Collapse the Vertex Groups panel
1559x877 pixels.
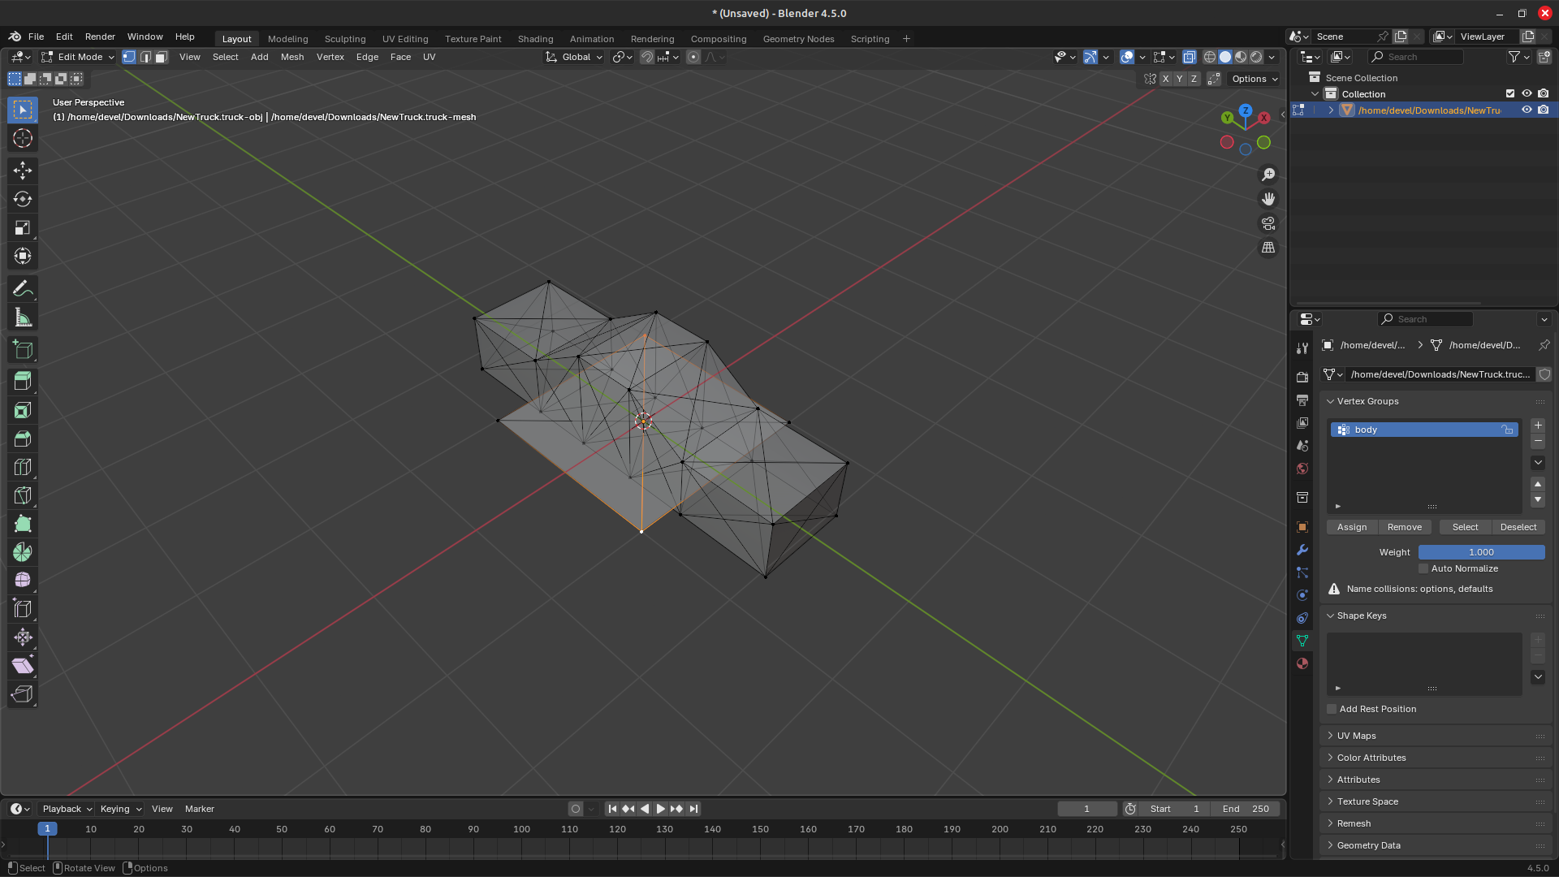coord(1331,401)
